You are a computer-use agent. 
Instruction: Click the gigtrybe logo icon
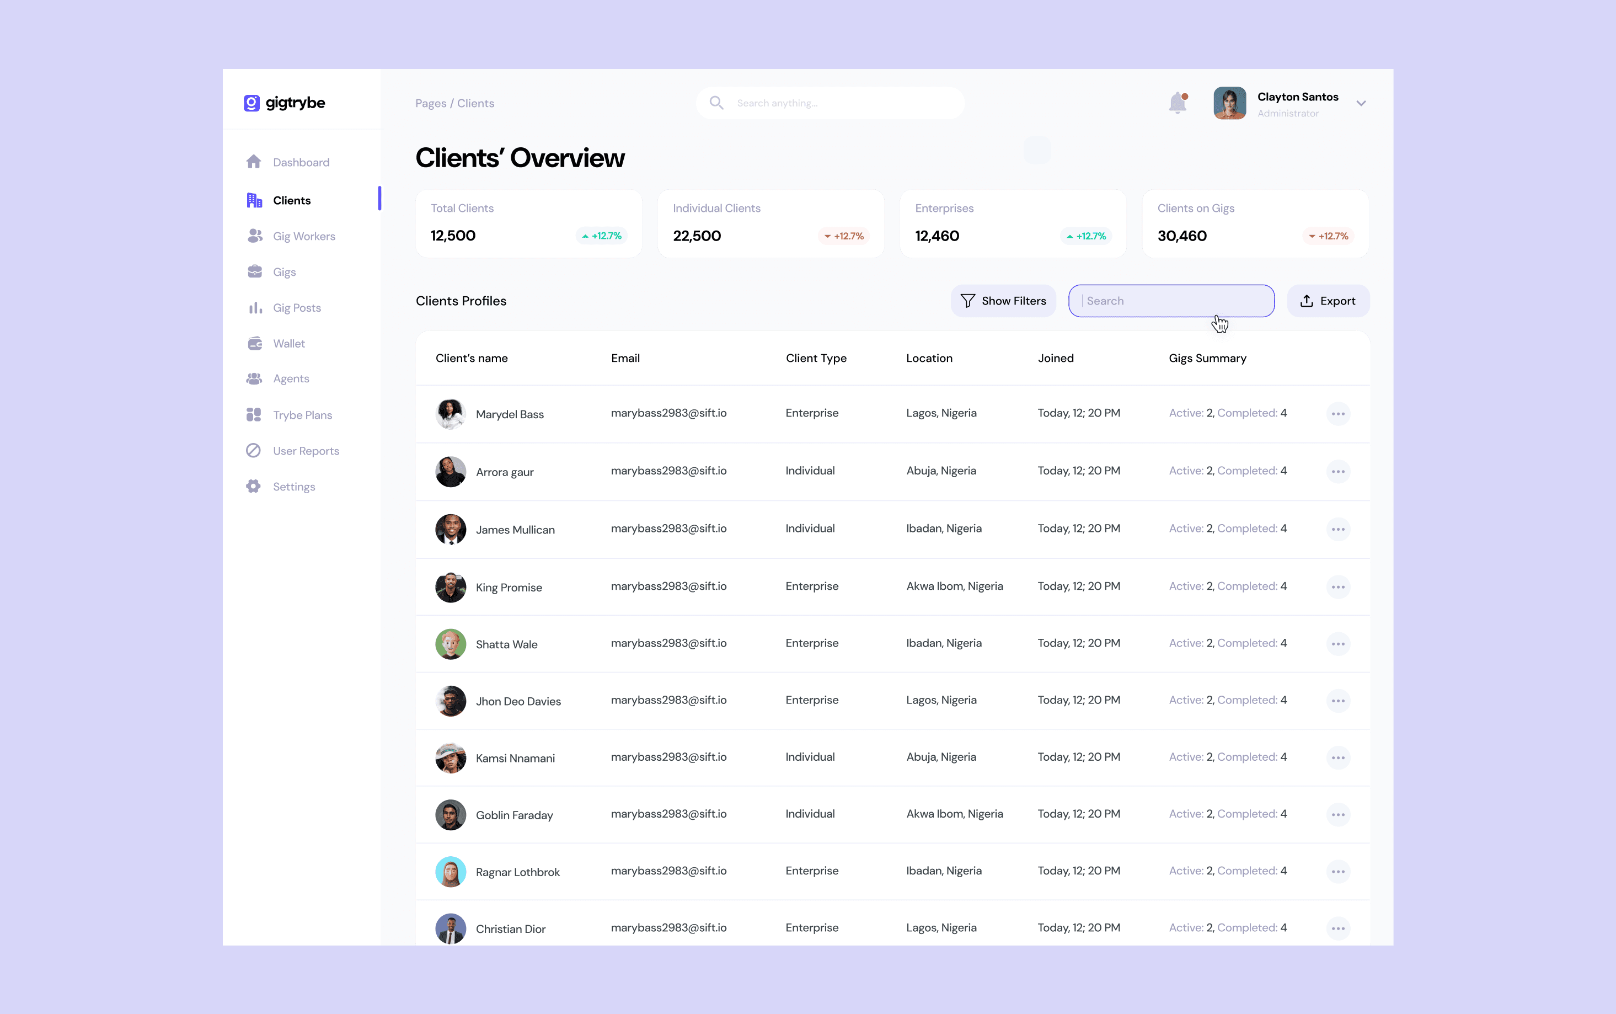(x=252, y=103)
